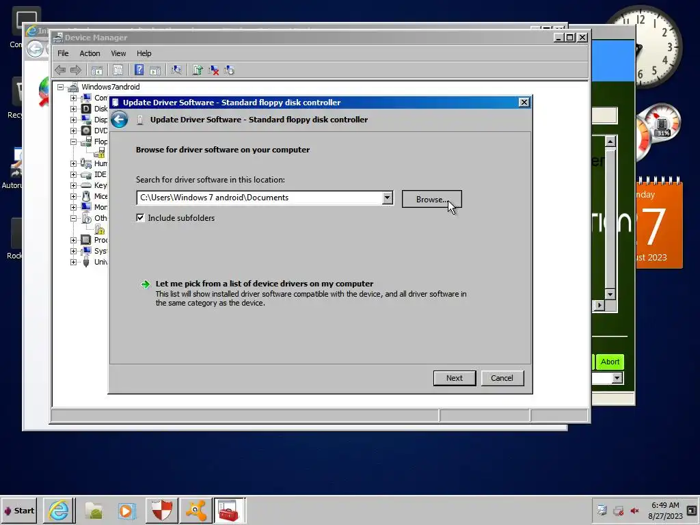
Task: Expand the Processors tree node
Action: tap(73, 240)
